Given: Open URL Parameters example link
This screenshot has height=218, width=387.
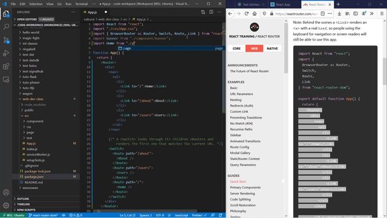Looking at the screenshot, I should [241, 94].
